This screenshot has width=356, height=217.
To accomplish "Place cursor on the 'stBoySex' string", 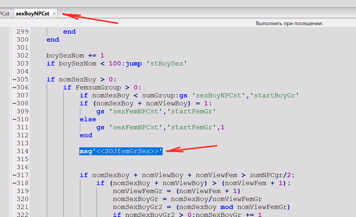I will 167,63.
